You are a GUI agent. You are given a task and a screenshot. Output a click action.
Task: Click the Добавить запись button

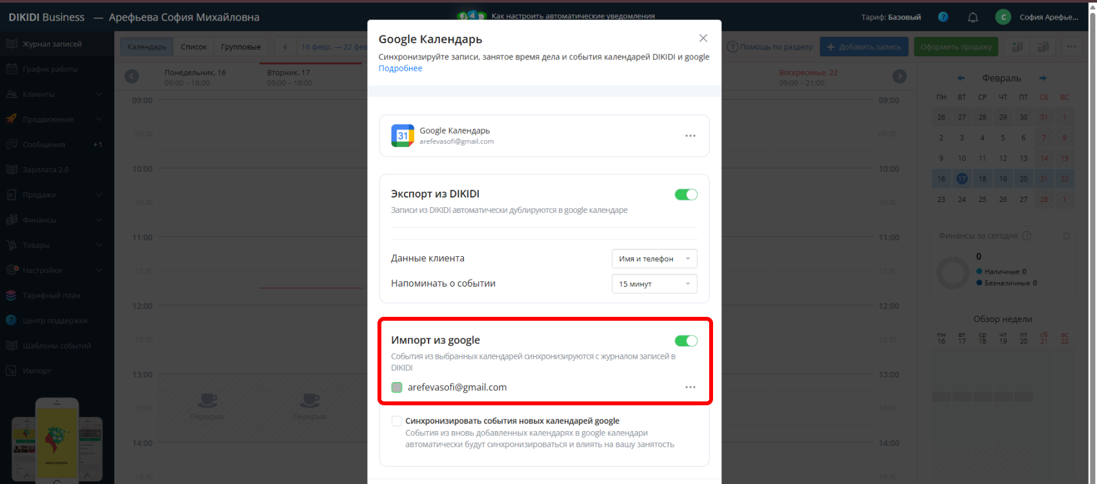(x=863, y=47)
